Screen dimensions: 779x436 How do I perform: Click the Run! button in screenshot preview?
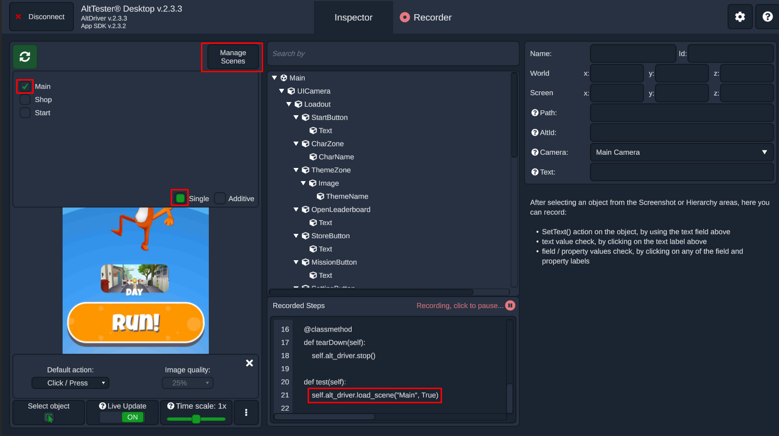coord(136,322)
